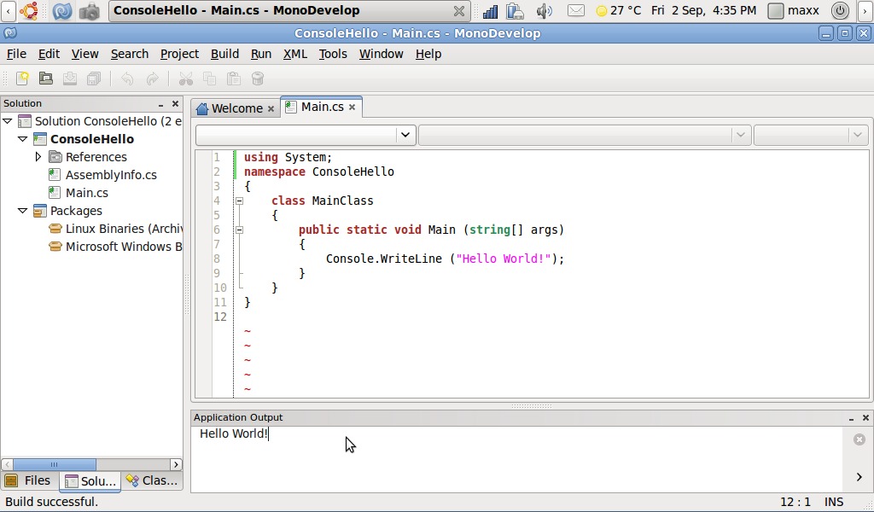The height and width of the screenshot is (512, 874).
Task: Click the Redo toolbar icon
Action: click(x=152, y=79)
